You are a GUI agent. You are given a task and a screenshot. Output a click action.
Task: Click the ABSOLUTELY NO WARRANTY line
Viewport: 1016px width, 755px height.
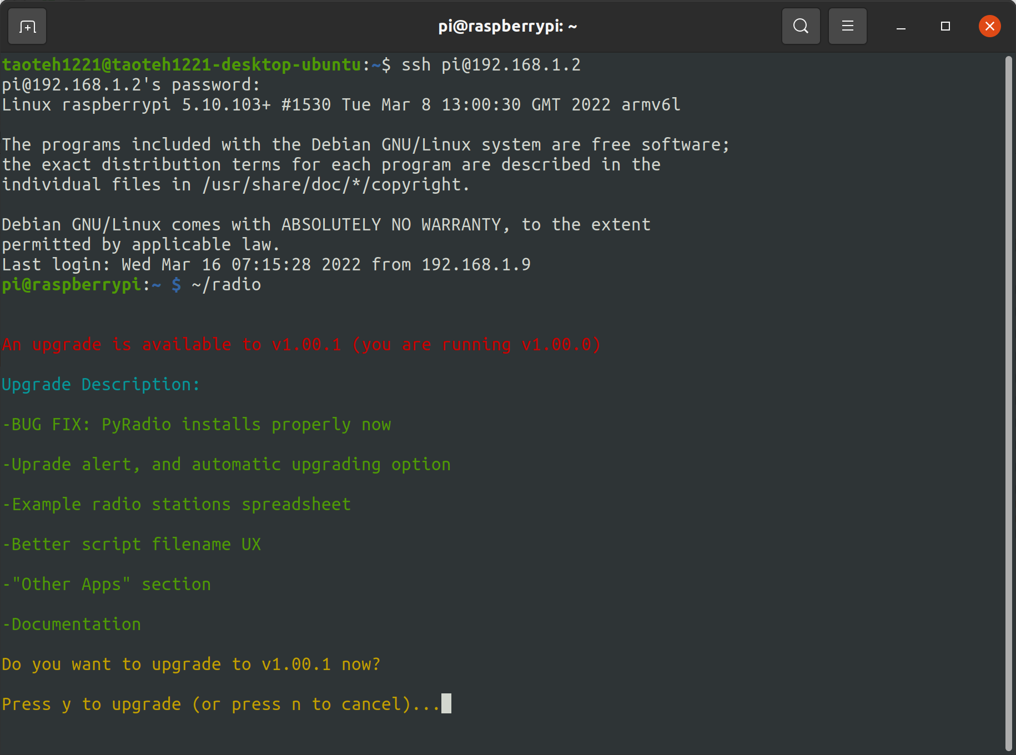(326, 225)
